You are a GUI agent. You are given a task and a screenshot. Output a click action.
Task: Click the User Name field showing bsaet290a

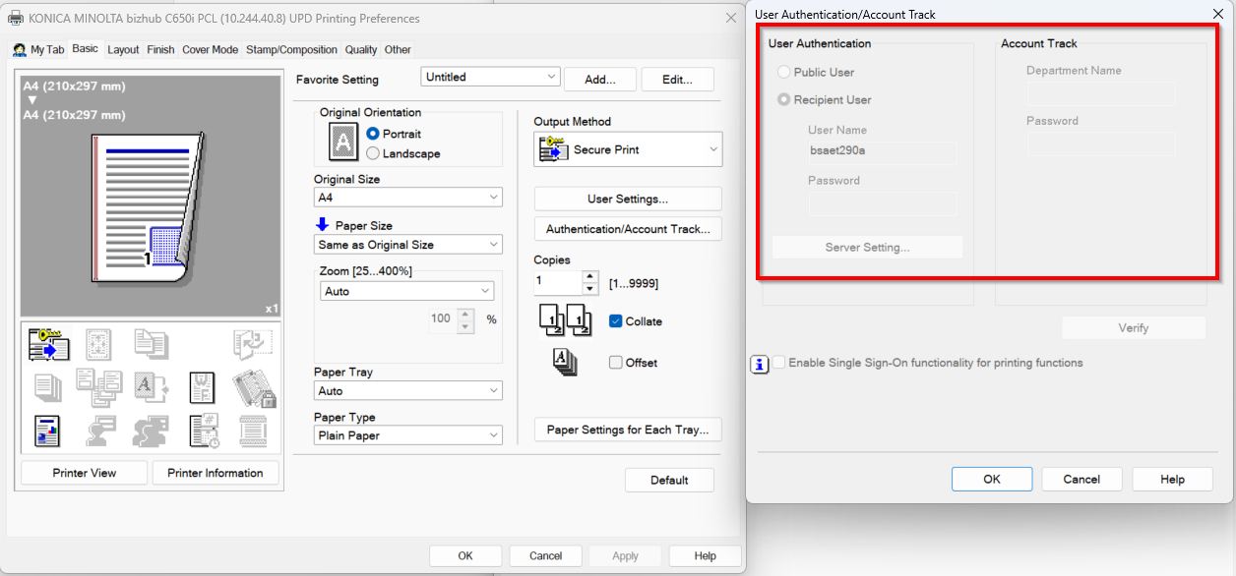882,151
